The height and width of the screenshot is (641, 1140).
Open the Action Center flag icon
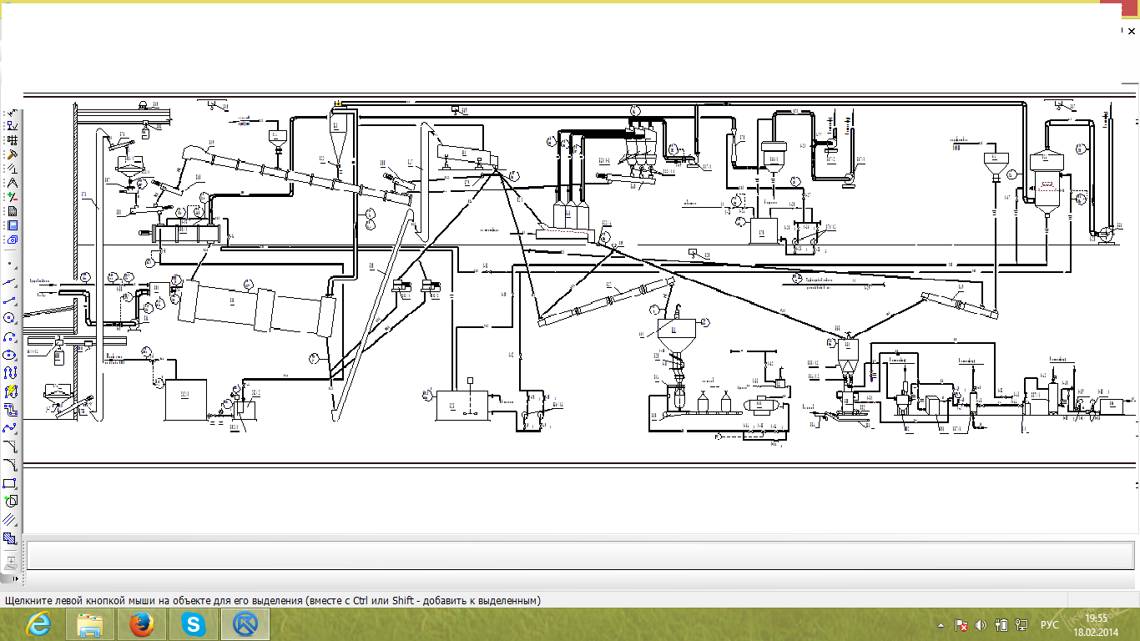click(x=961, y=625)
